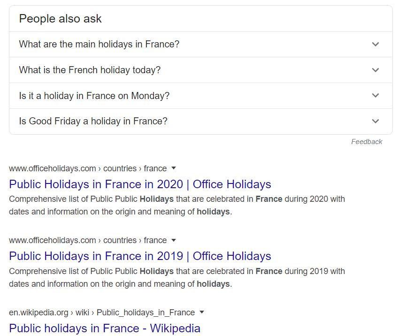This screenshot has height=336, width=398.
Task: Open dropdown arrow next to the en.wikipedia.org URL
Action: click(202, 312)
